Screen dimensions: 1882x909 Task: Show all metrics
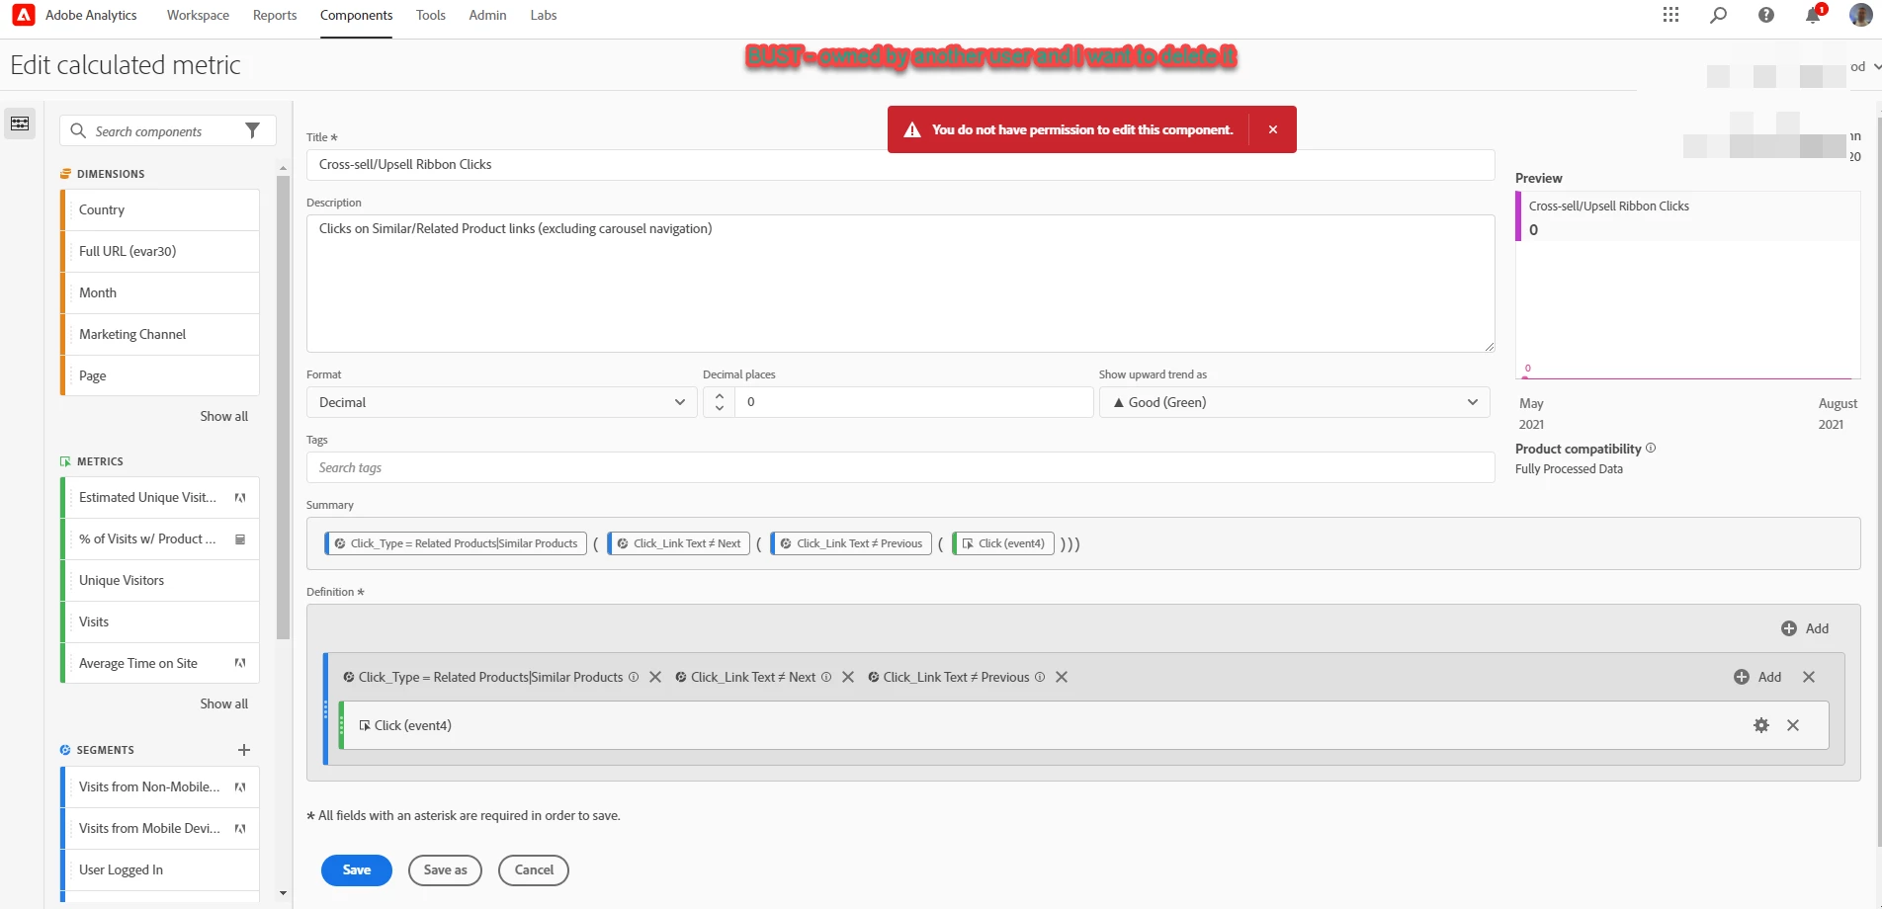223,703
